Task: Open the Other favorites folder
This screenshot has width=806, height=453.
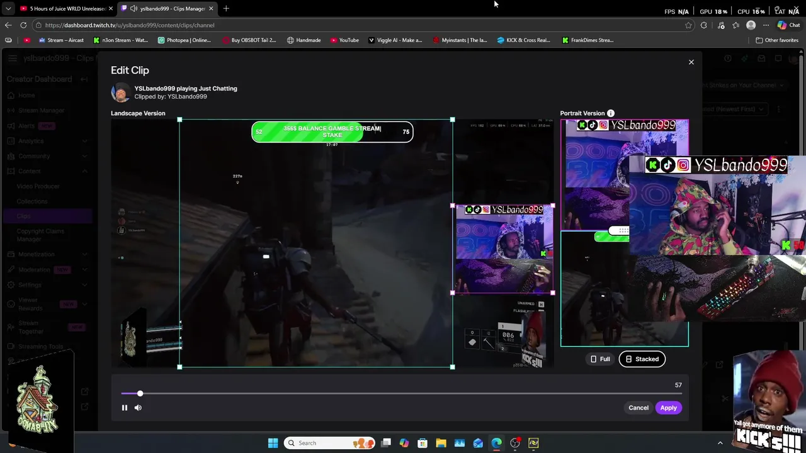Action: click(777, 40)
